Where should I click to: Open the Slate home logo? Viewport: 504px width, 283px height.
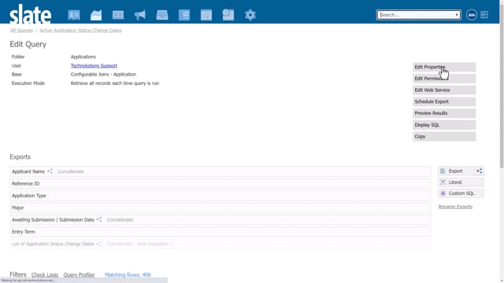pyautogui.click(x=30, y=14)
